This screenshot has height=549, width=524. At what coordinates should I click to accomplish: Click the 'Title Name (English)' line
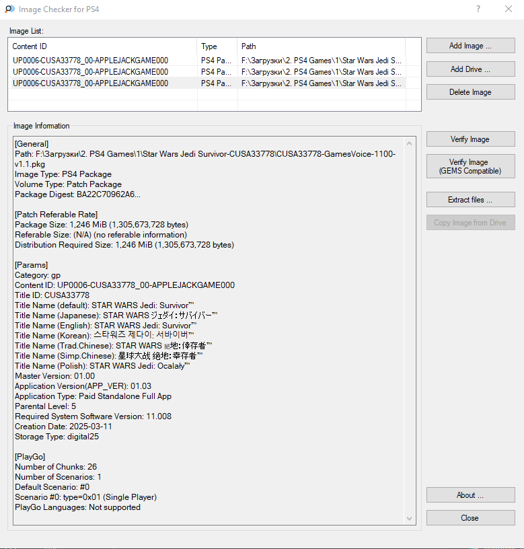click(106, 326)
